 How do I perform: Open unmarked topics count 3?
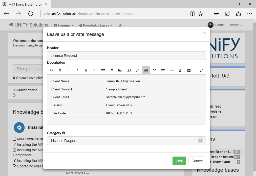click(x=14, y=95)
